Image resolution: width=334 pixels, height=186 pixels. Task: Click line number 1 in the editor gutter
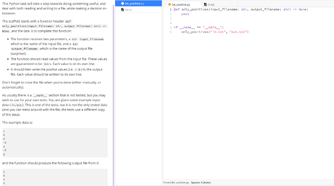click(x=171, y=9)
